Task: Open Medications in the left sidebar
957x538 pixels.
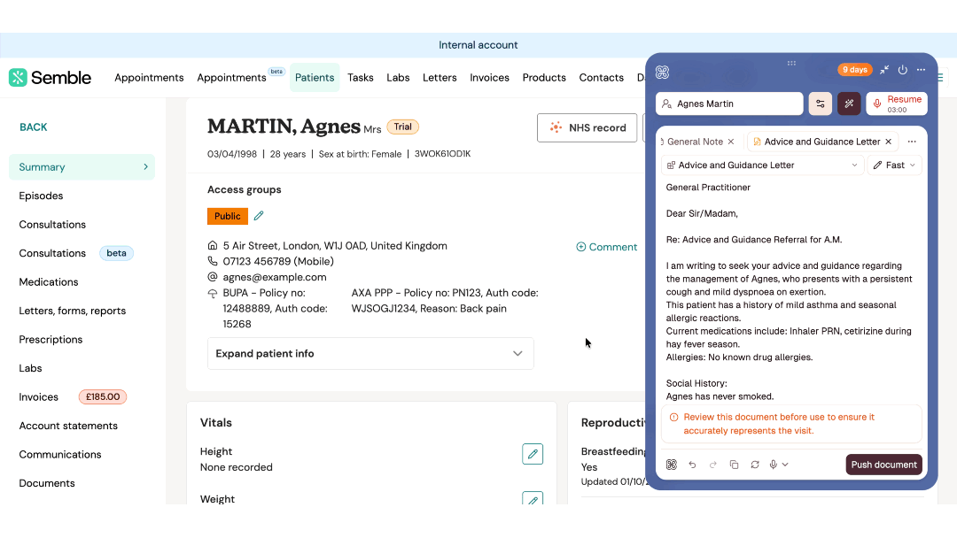Action: click(49, 282)
